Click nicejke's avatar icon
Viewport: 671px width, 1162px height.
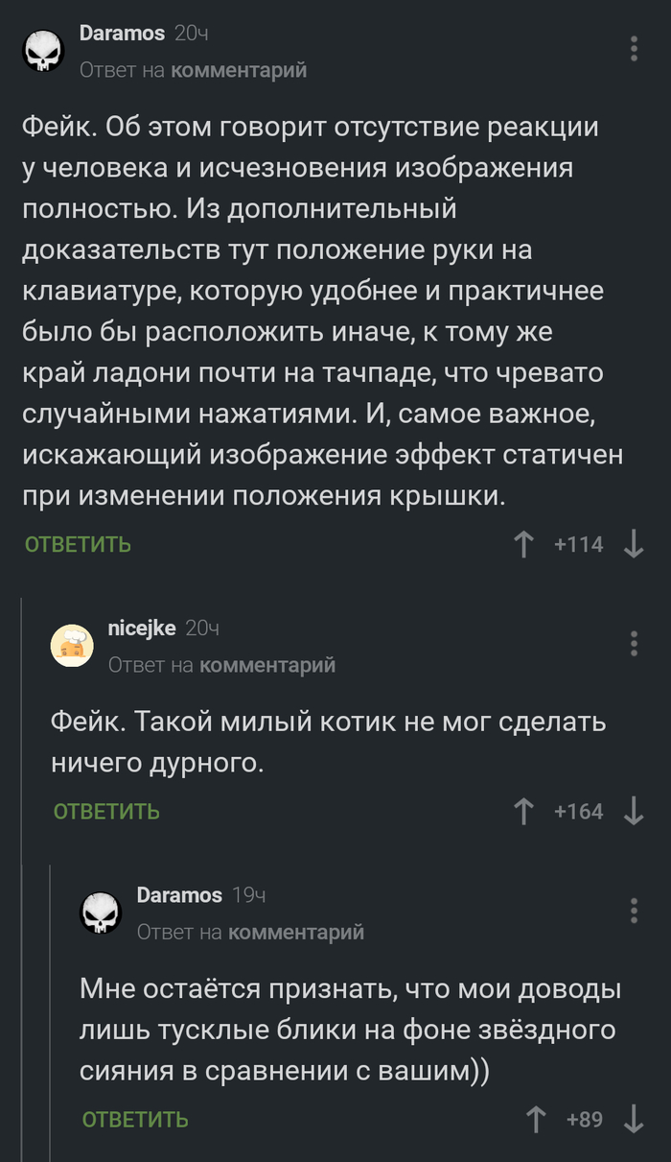click(73, 645)
